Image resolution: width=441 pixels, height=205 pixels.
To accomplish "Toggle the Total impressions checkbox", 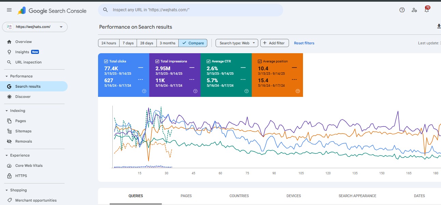I will tap(157, 61).
